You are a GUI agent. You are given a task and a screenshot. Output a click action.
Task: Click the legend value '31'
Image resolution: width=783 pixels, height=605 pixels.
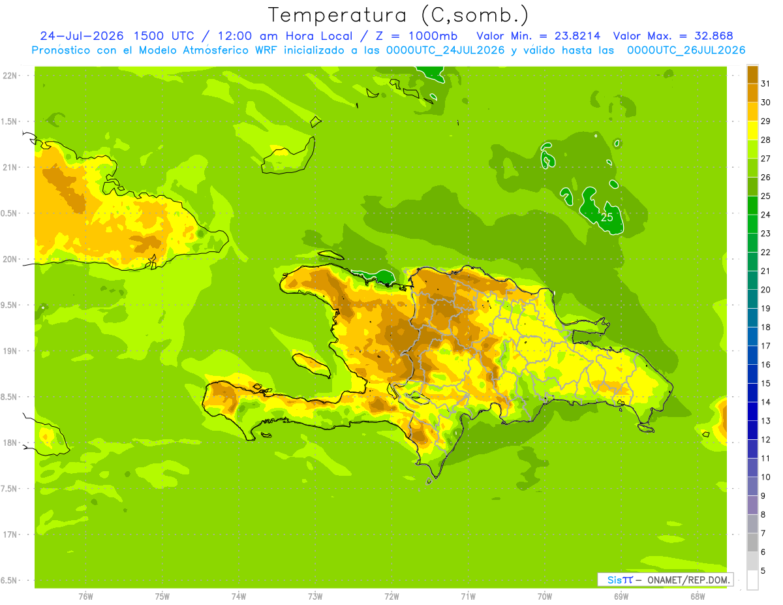click(765, 84)
